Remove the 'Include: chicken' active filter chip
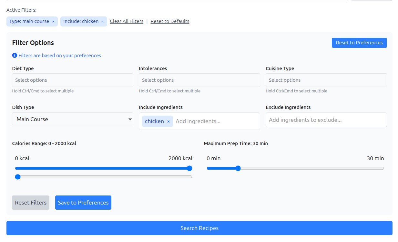This screenshot has height=242, width=398. click(103, 22)
